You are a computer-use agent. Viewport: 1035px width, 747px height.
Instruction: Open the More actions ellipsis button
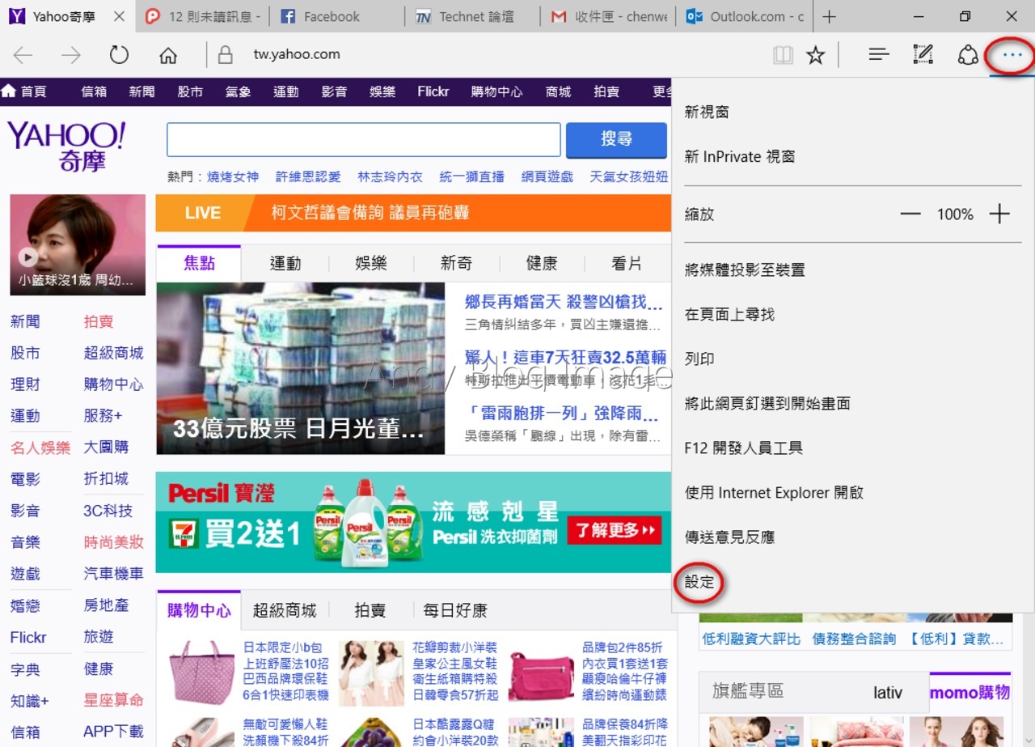click(1012, 55)
